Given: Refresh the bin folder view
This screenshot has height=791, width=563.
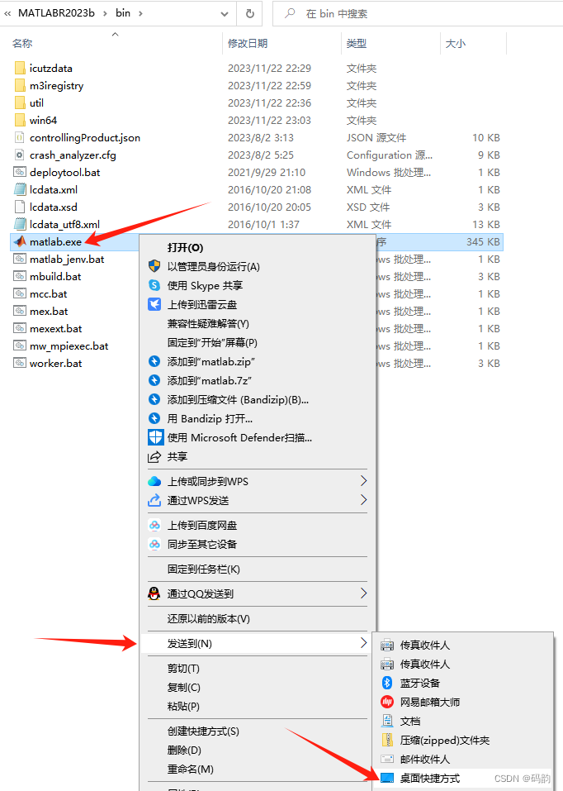Looking at the screenshot, I should click(250, 13).
